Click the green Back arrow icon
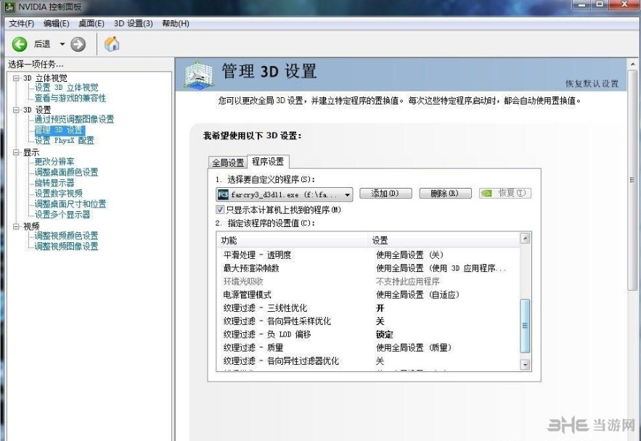The height and width of the screenshot is (441, 641). pos(19,44)
